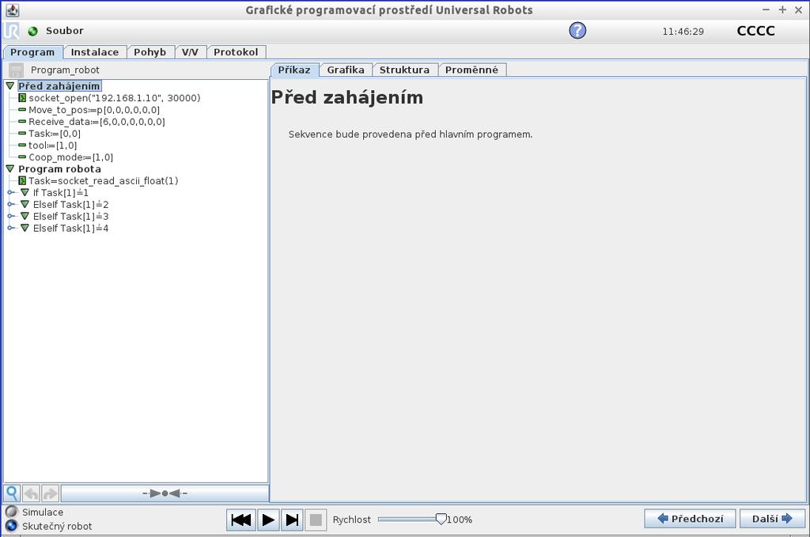Screen dimensions: 810x537
Task: Select the Task=socket_read_ascii_float(1) line
Action: (x=104, y=181)
